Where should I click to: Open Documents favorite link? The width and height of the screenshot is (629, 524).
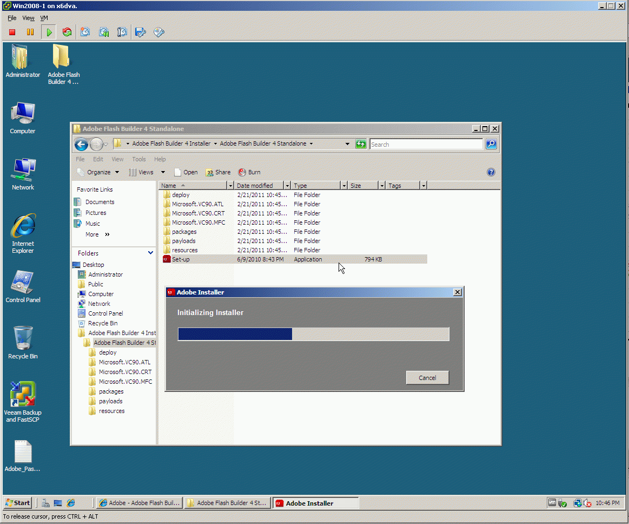(95, 202)
